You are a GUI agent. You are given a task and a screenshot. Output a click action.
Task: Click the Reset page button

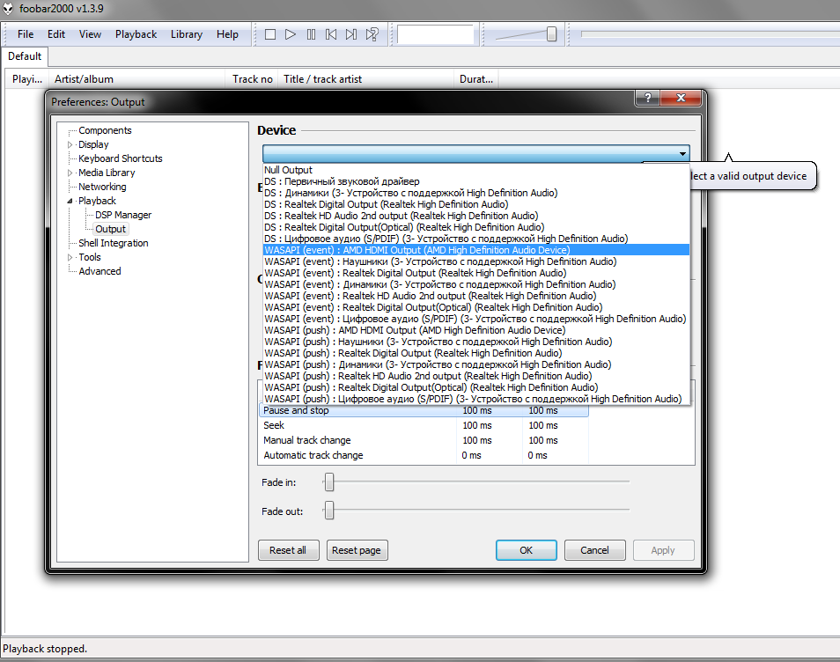click(x=356, y=550)
